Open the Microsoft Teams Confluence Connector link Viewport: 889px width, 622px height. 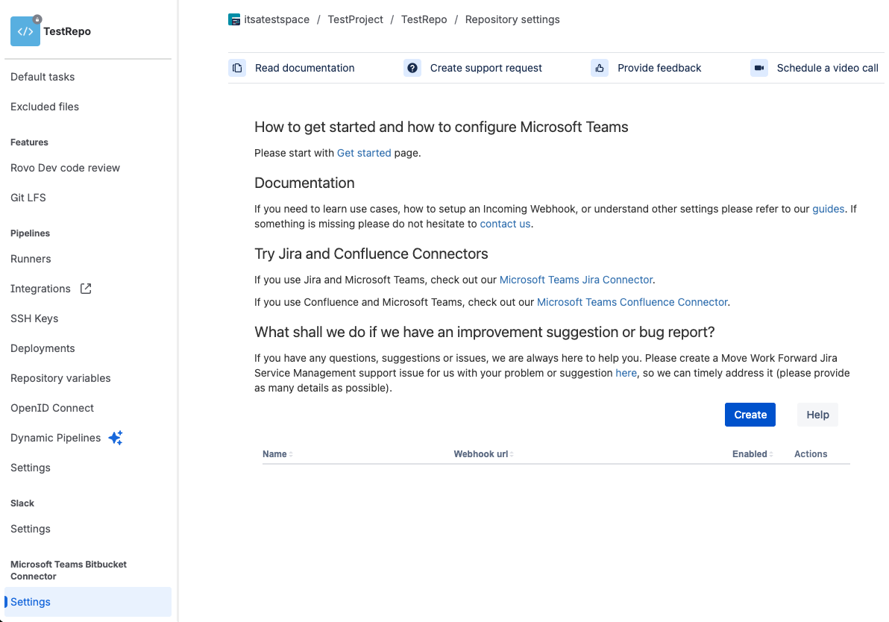(x=632, y=302)
